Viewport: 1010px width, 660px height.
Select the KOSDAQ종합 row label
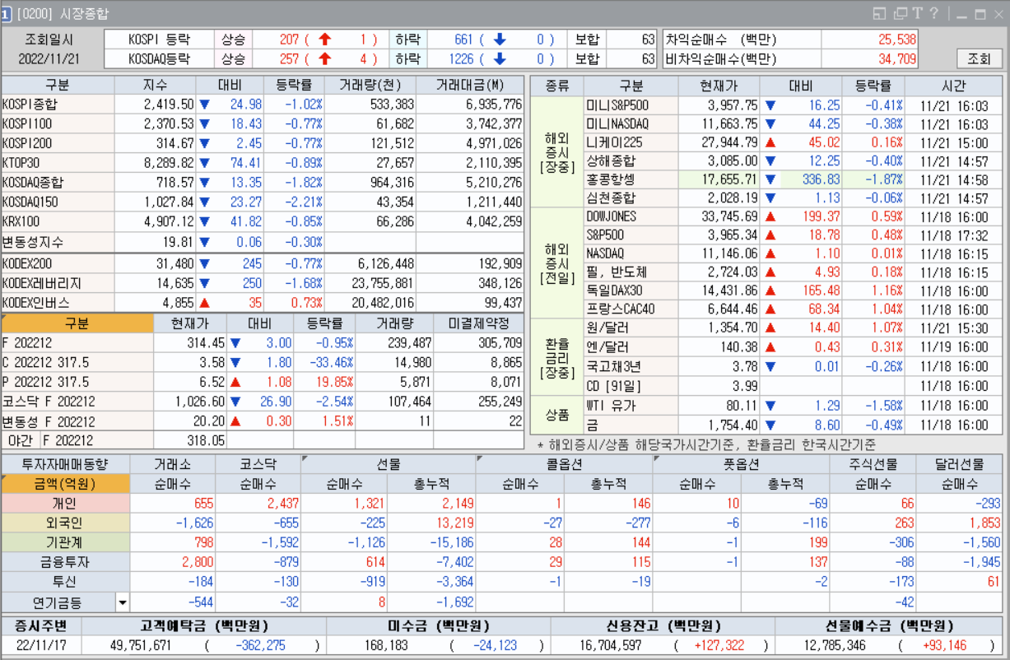(58, 183)
